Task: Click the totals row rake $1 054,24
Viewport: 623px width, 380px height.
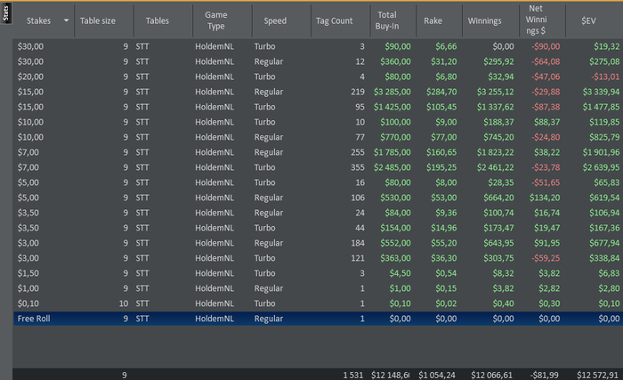Action: tap(437, 375)
